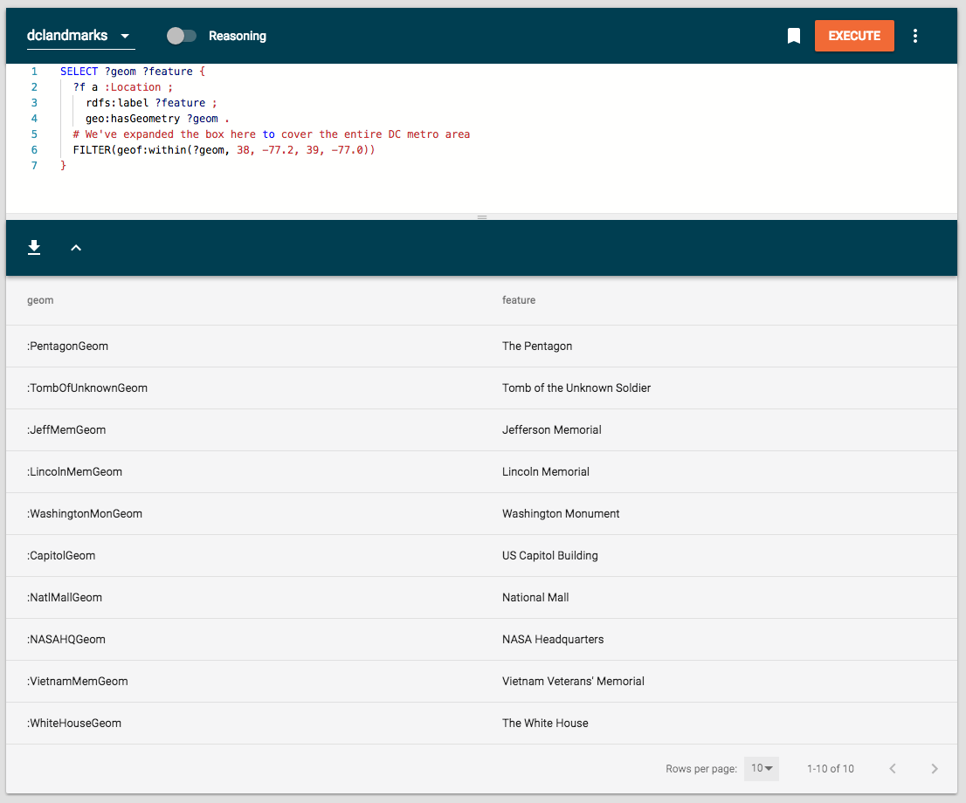The width and height of the screenshot is (966, 803).
Task: Click the 'feature' column header
Action: tap(519, 300)
